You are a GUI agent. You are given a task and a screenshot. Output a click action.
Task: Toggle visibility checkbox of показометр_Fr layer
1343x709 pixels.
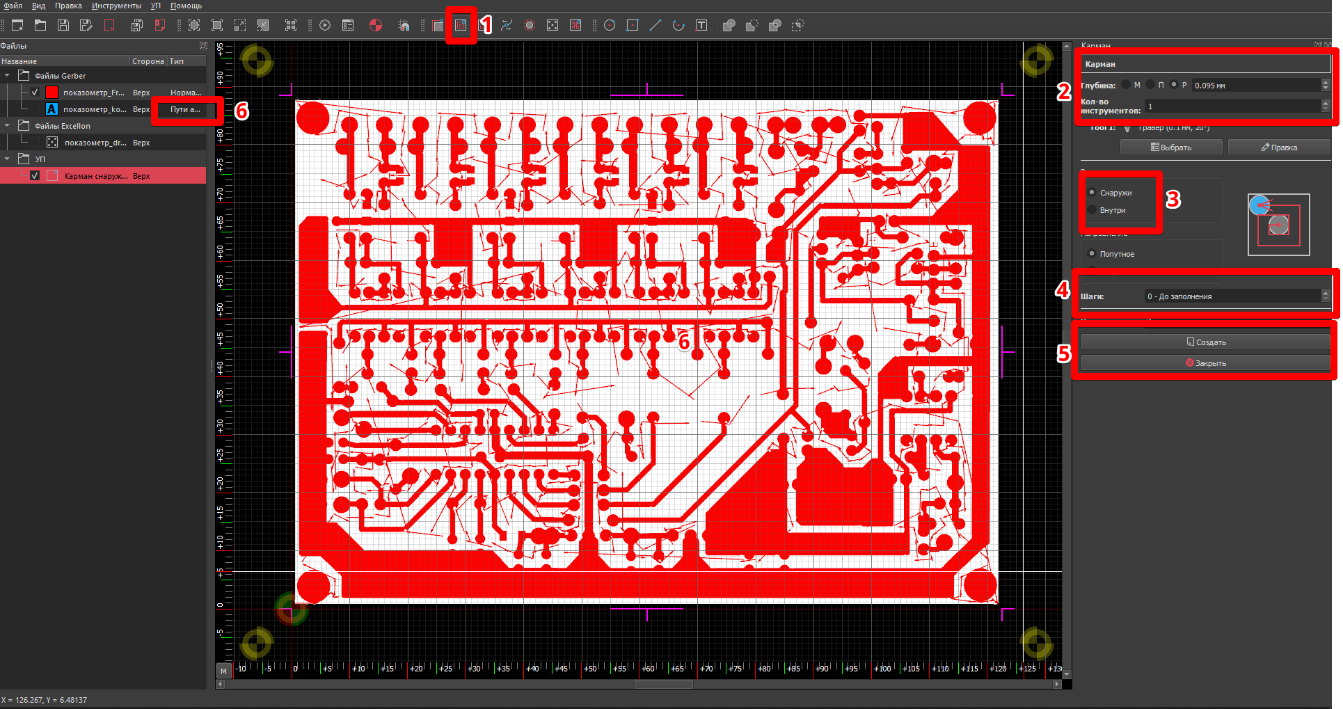[35, 92]
